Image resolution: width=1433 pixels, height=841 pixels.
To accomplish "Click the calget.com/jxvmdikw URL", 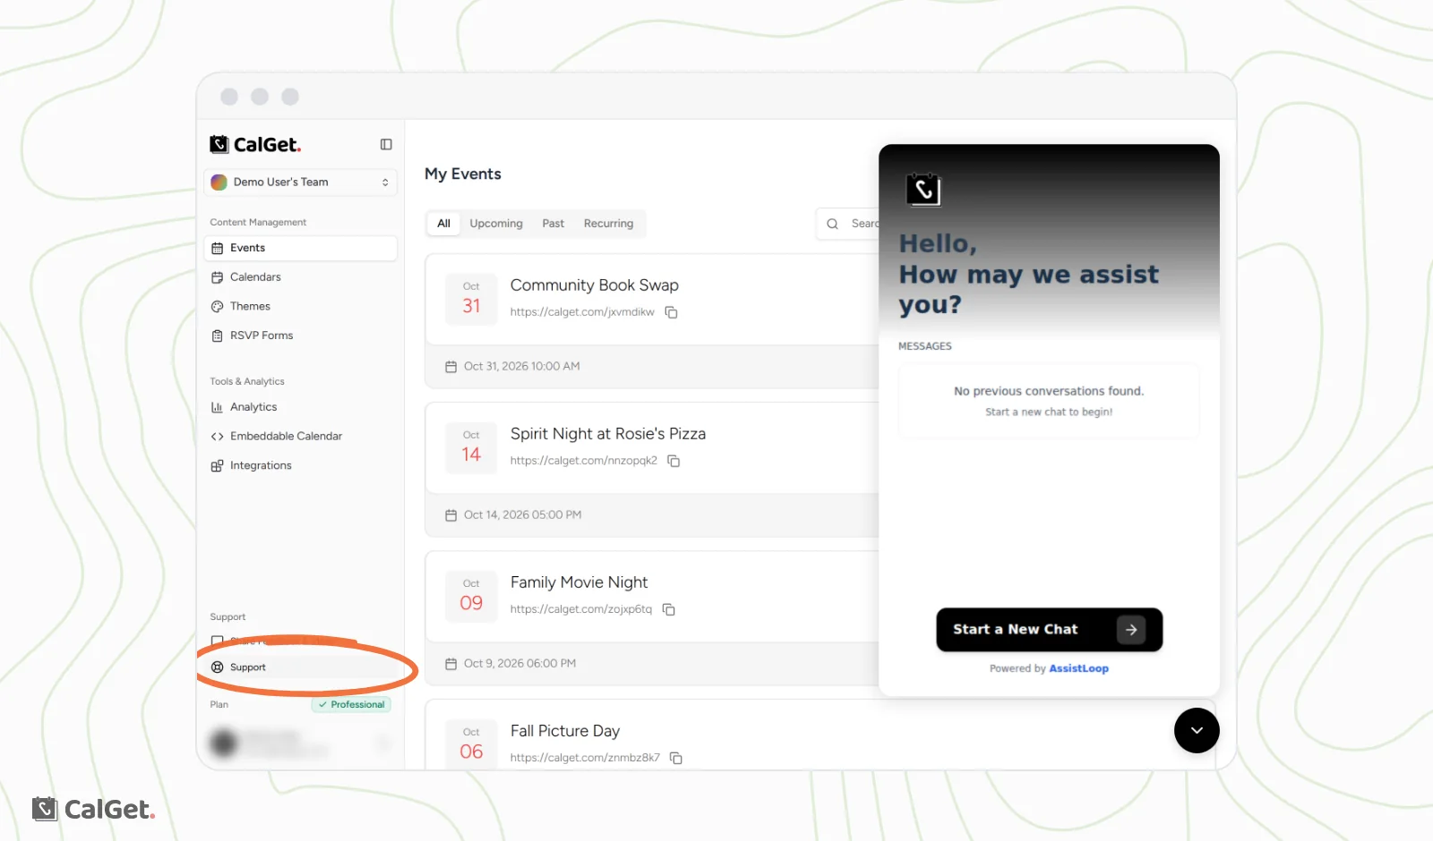I will pyautogui.click(x=582, y=312).
